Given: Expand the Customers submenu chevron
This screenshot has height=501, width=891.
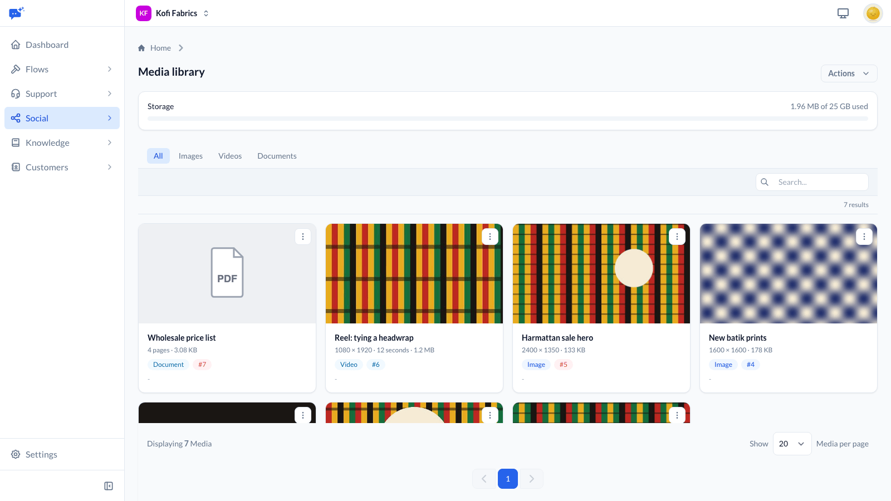Looking at the screenshot, I should click(110, 167).
